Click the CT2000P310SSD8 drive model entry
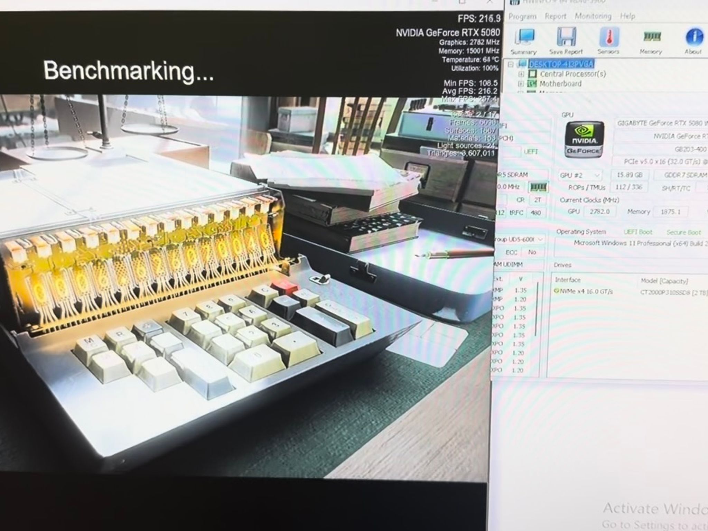This screenshot has width=708, height=531. coord(674,292)
